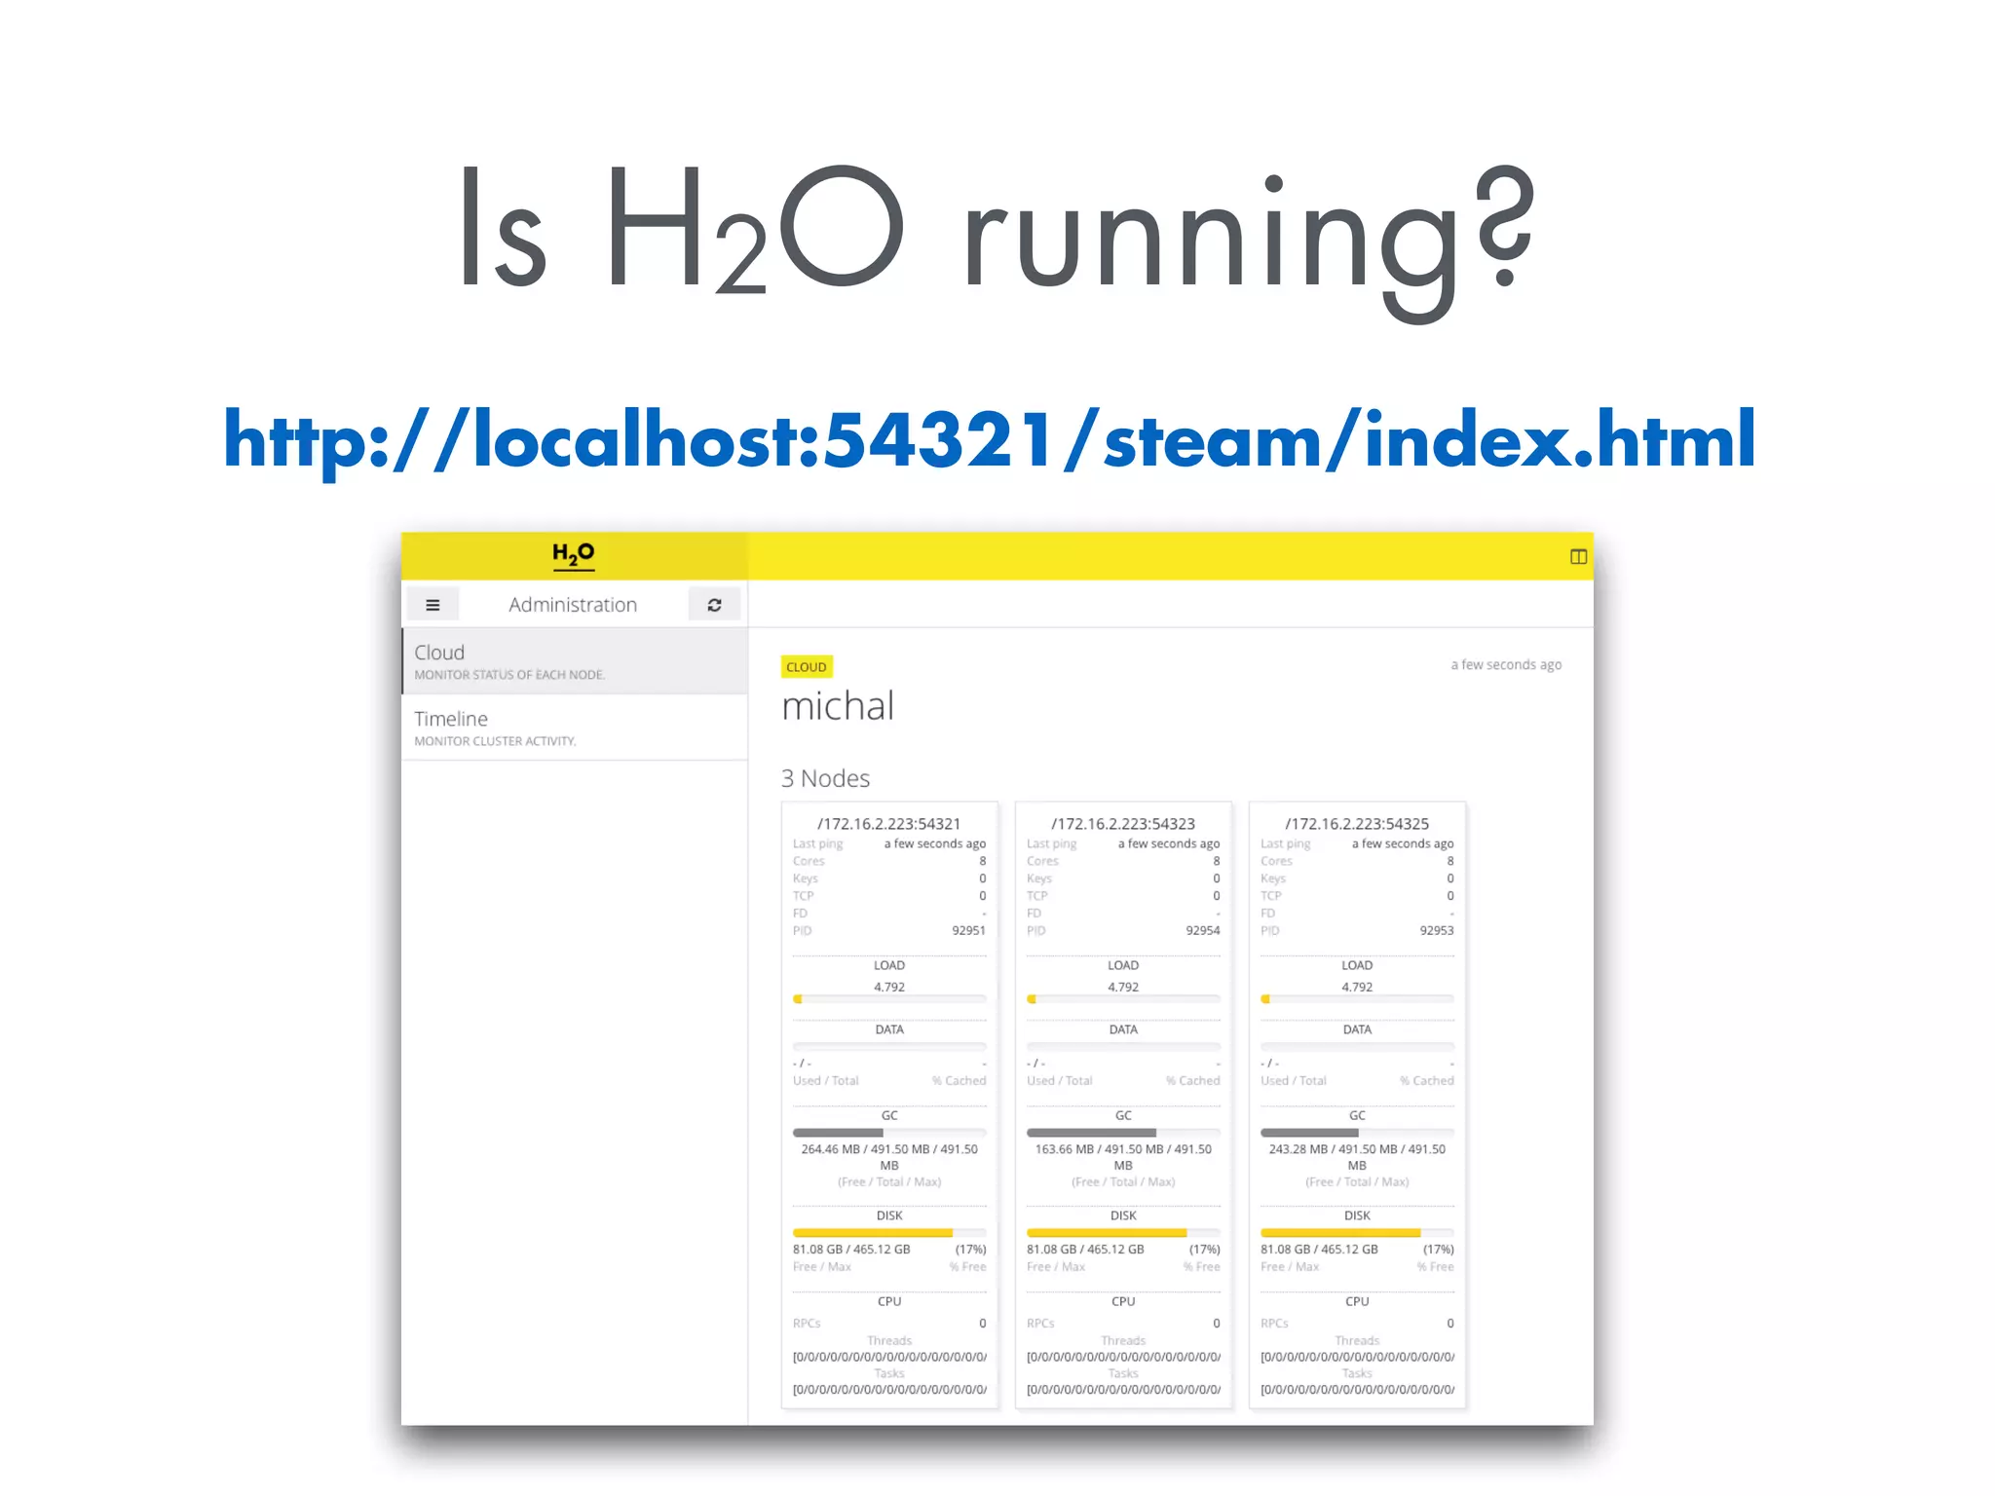This screenshot has width=1995, height=1496.
Task: Click the GC bar of node 54325
Action: [1357, 1133]
